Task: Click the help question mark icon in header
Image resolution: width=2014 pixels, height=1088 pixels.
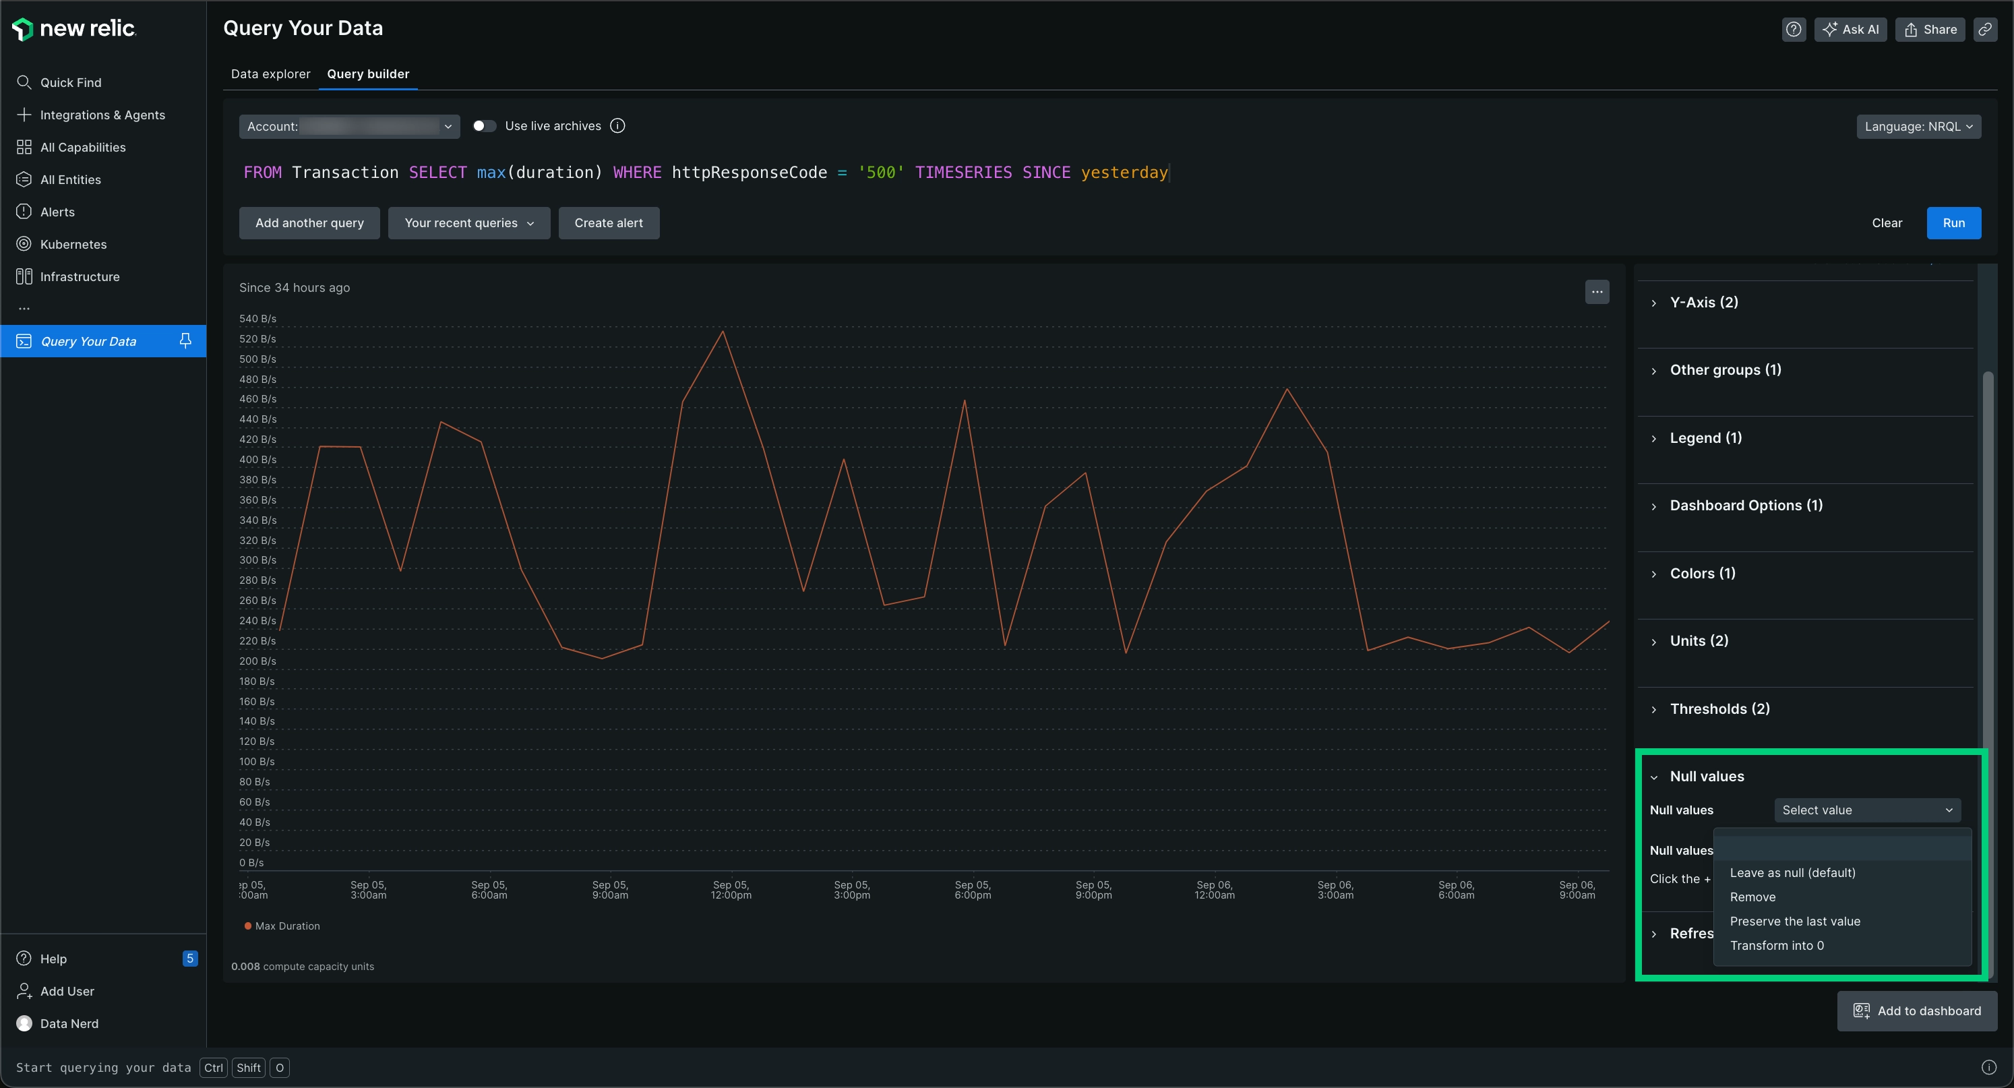Action: [1794, 30]
